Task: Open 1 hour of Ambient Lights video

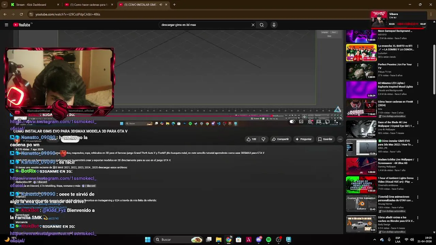Action: [x=361, y=185]
